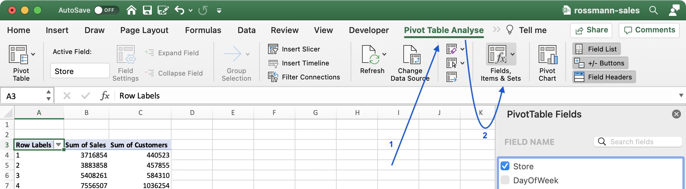Image resolution: width=686 pixels, height=189 pixels.
Task: Click Collapse Field
Action: pos(174,73)
